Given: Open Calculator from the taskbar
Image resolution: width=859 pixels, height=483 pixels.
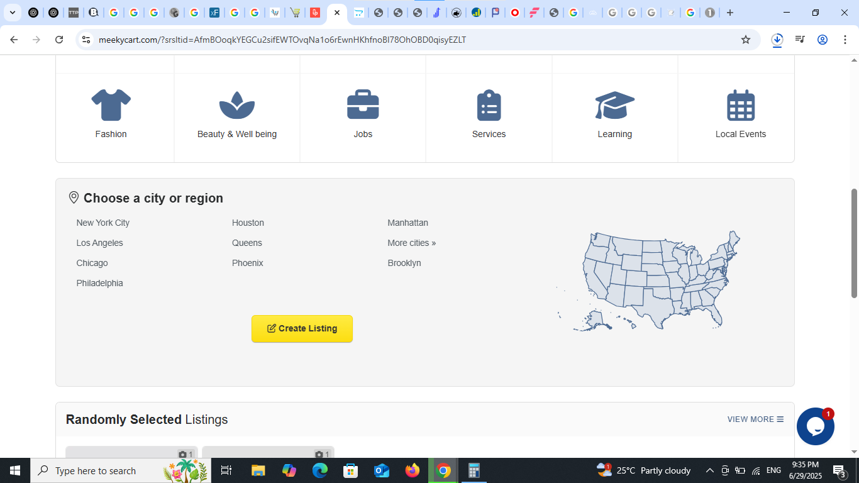Looking at the screenshot, I should [474, 470].
